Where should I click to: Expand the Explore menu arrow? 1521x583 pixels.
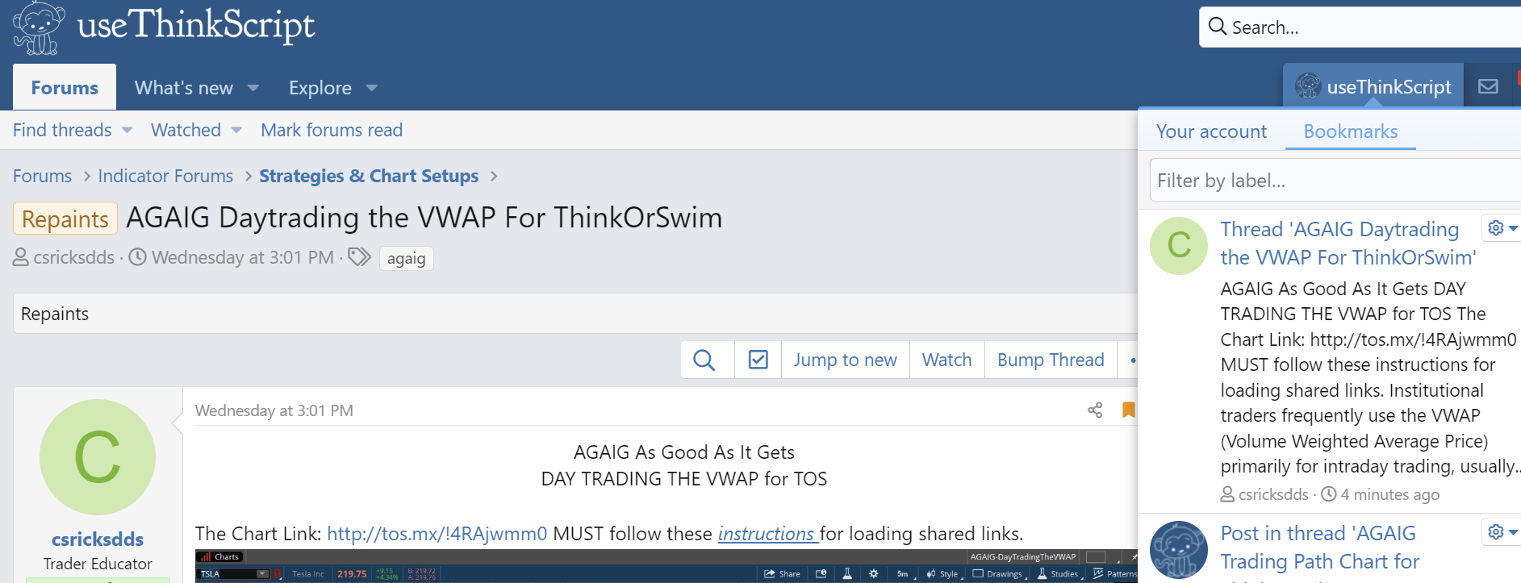(372, 88)
